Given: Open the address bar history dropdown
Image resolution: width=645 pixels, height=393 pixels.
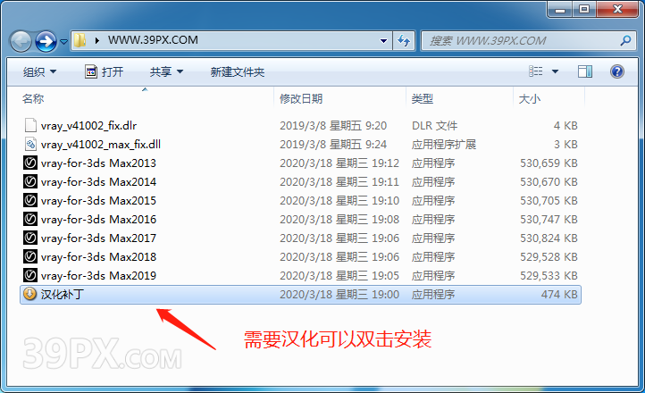Looking at the screenshot, I should tap(383, 41).
